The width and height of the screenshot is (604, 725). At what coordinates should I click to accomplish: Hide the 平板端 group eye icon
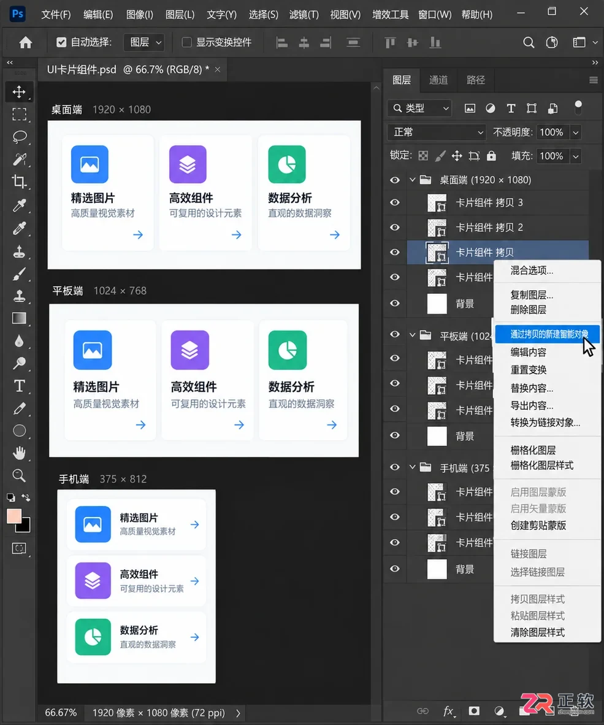pyautogui.click(x=395, y=334)
